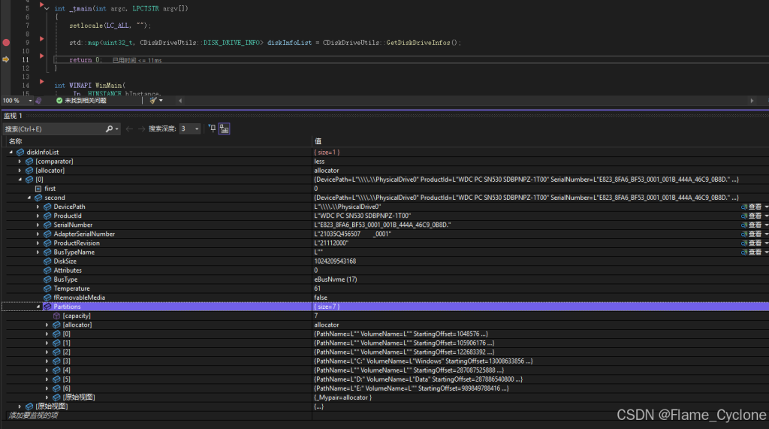769x429 pixels.
Task: Click the breakpoint red dot on line 9
Action: (6, 43)
